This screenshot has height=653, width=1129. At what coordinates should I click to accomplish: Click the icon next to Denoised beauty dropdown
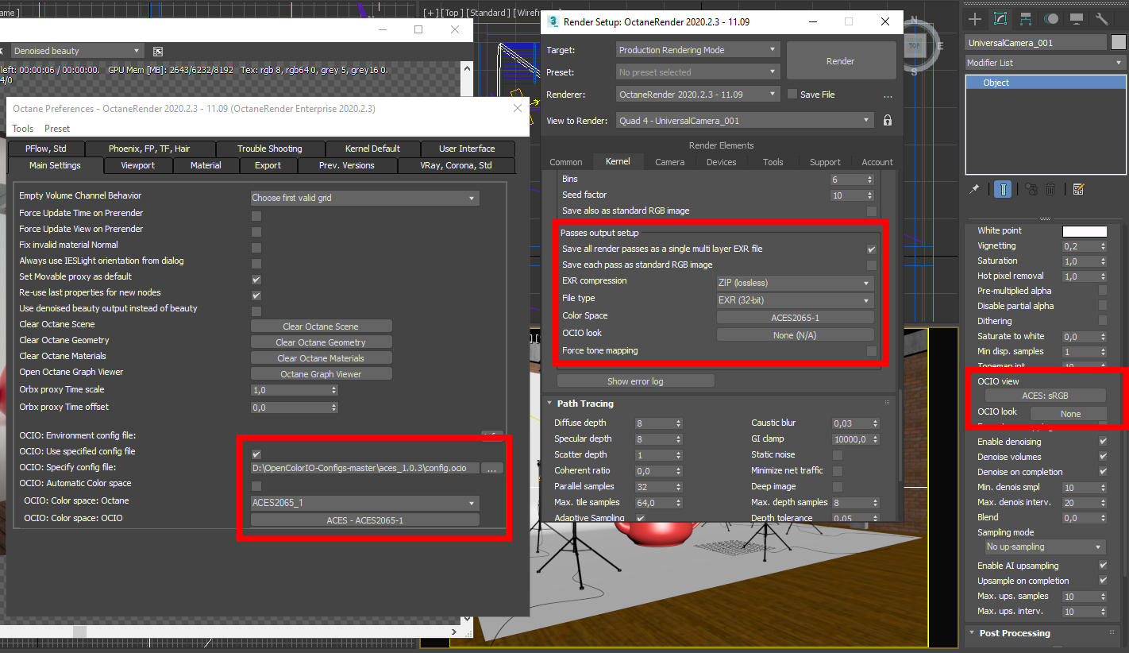click(x=158, y=51)
